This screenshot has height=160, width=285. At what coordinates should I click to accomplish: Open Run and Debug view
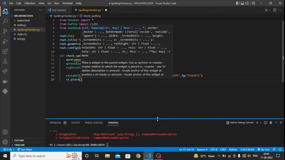(x=5, y=41)
